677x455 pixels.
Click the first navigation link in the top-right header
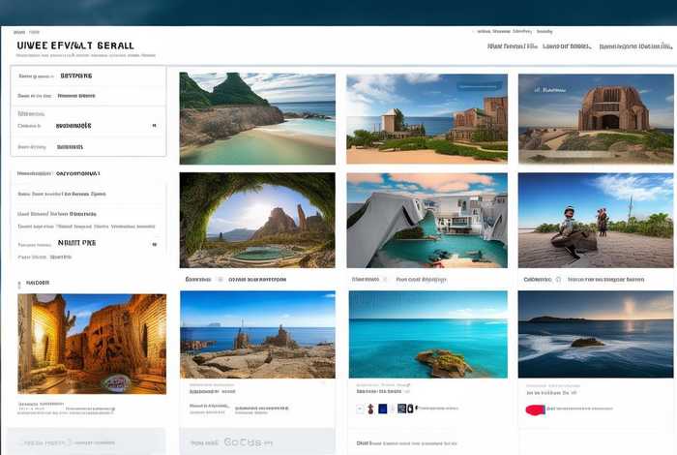click(512, 45)
